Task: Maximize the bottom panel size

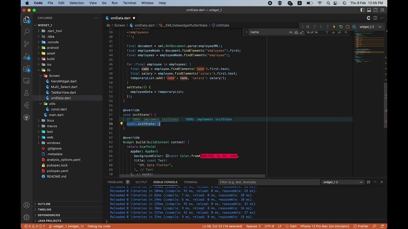Action: (x=375, y=182)
